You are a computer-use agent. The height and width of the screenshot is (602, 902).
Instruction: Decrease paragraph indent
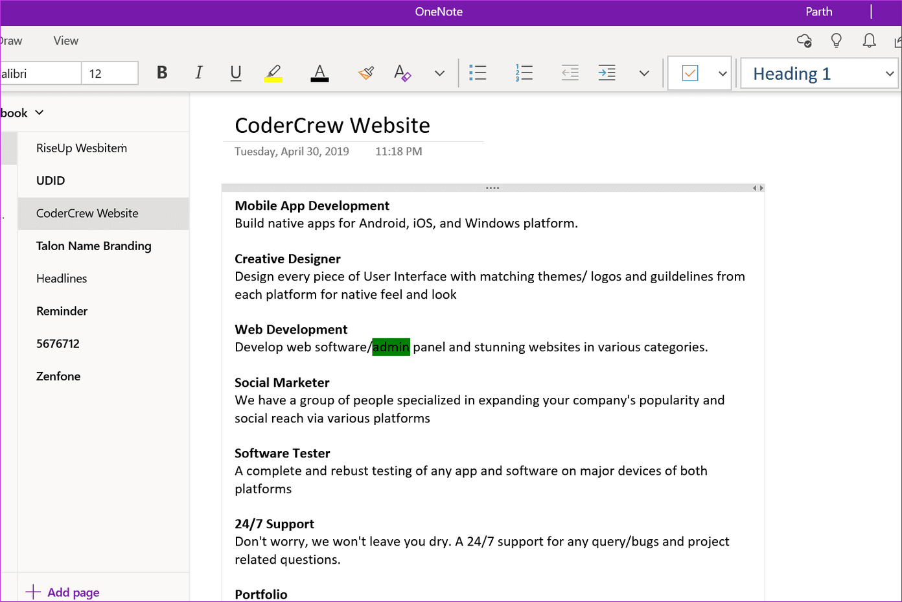pyautogui.click(x=570, y=73)
